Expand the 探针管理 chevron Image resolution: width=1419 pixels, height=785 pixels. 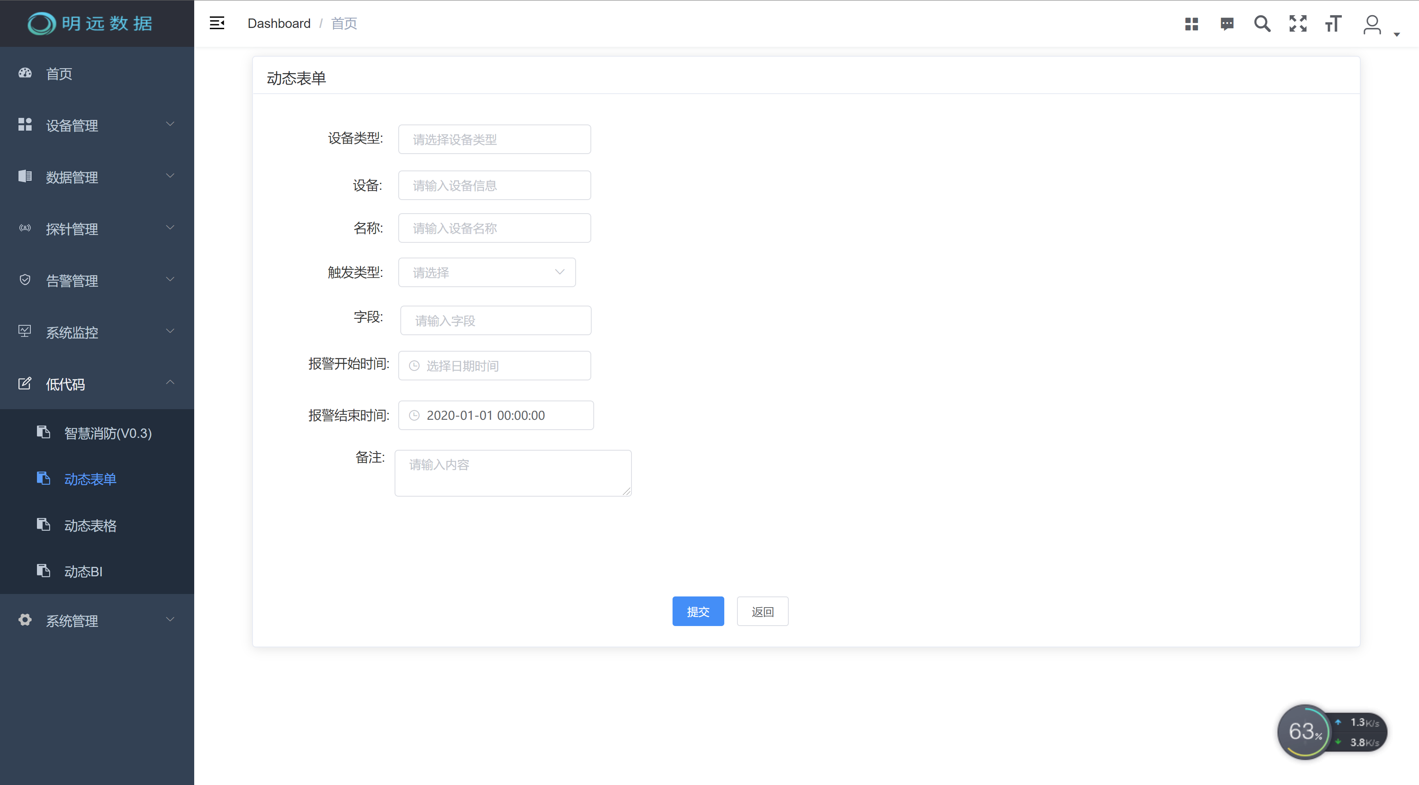[x=170, y=228]
